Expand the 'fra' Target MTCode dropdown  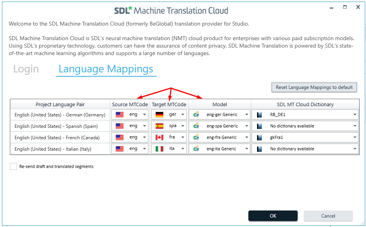(183, 137)
